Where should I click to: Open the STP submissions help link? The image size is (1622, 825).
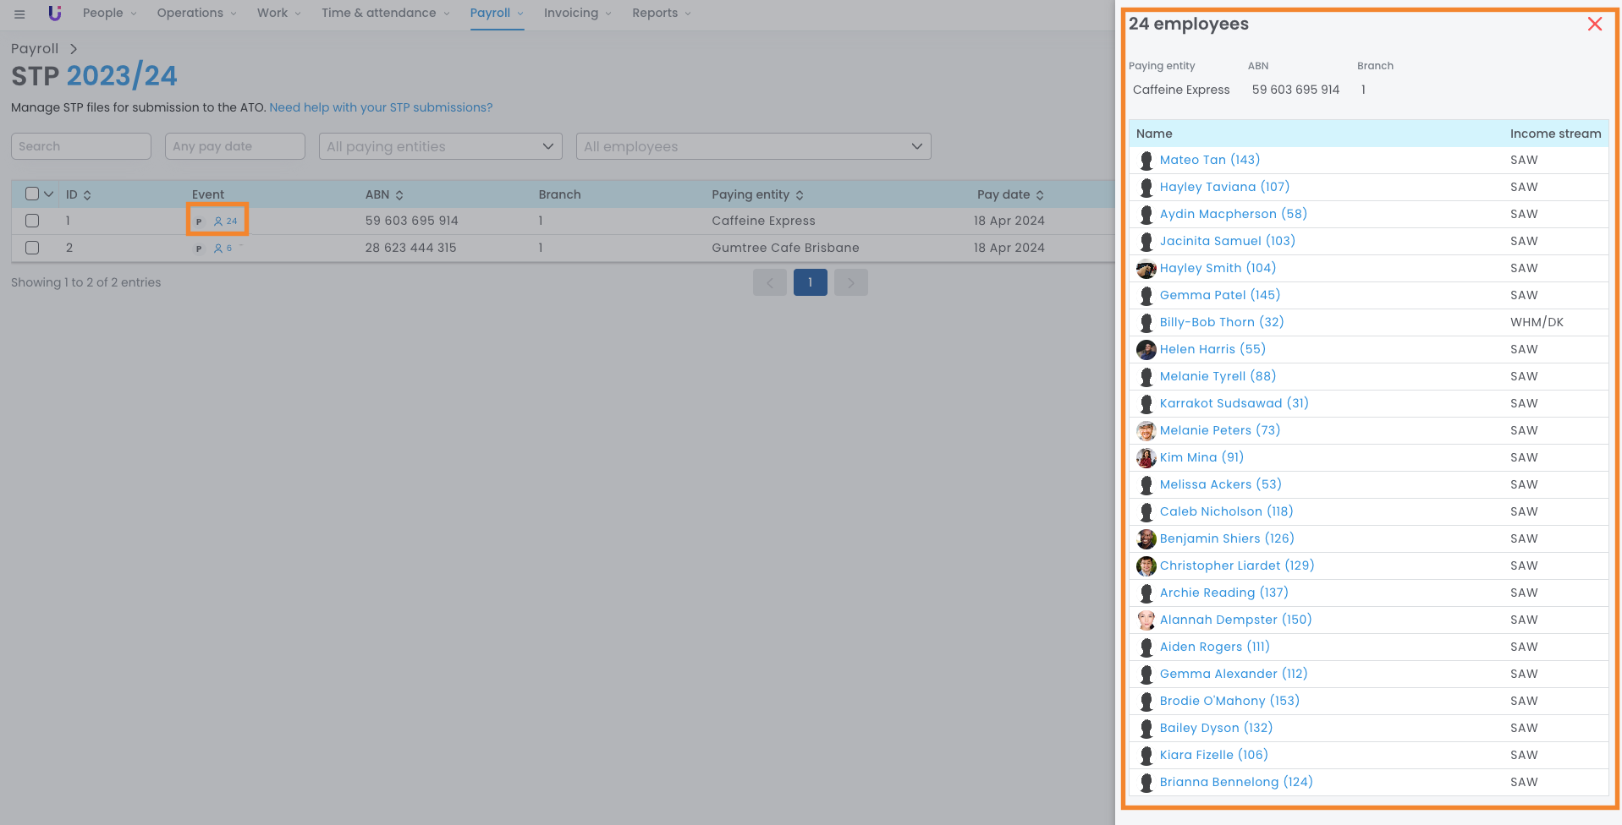381,107
